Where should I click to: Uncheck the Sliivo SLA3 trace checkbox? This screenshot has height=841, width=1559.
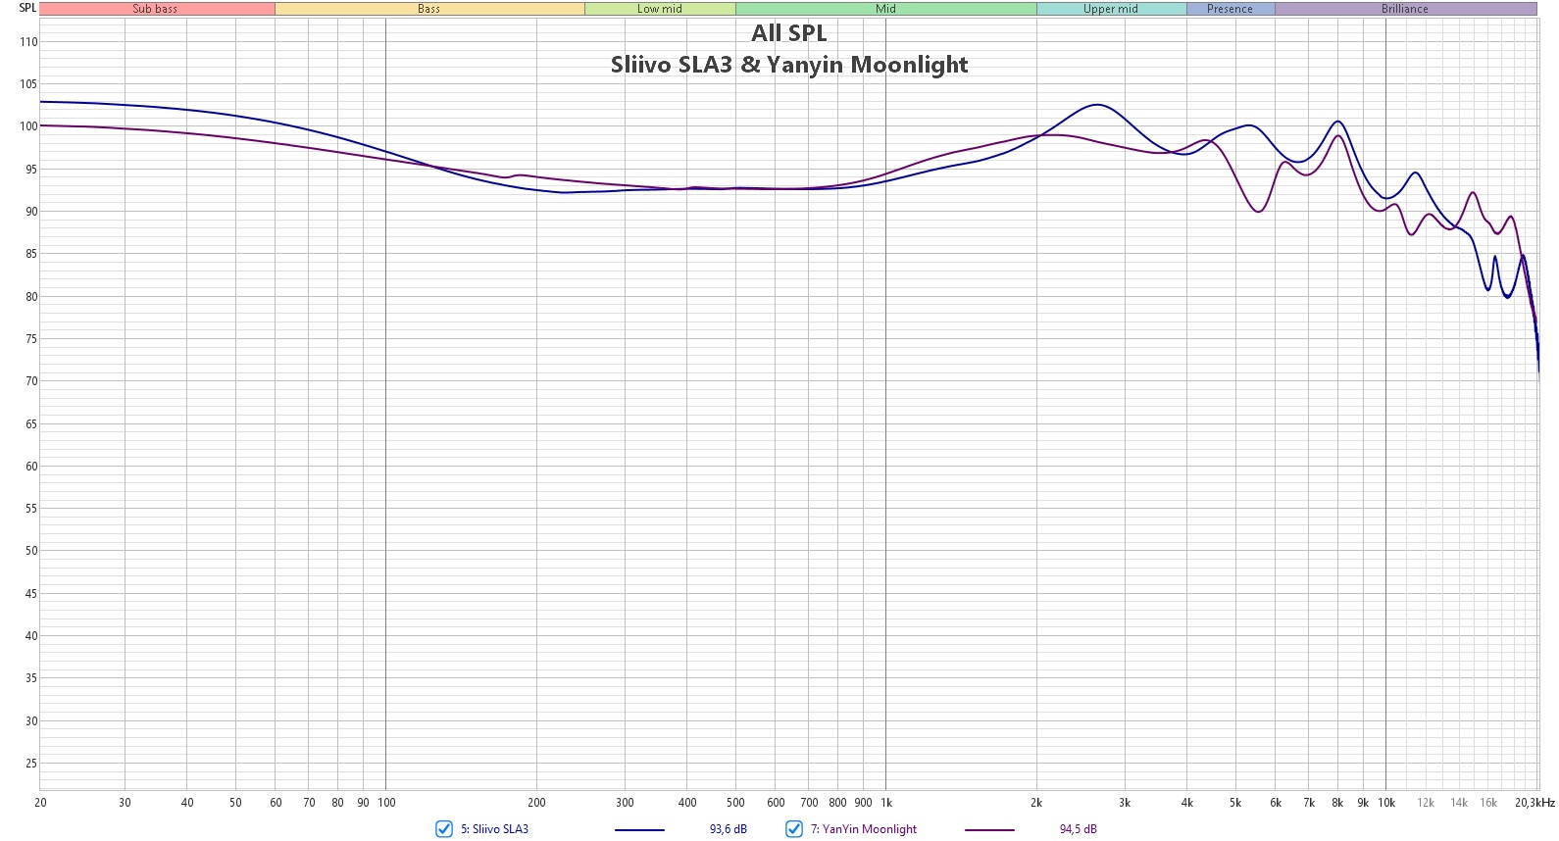pyautogui.click(x=444, y=829)
